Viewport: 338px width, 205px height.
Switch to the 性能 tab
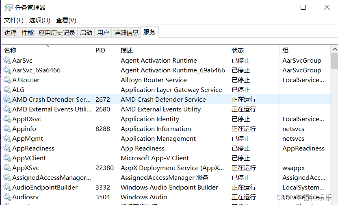28,33
